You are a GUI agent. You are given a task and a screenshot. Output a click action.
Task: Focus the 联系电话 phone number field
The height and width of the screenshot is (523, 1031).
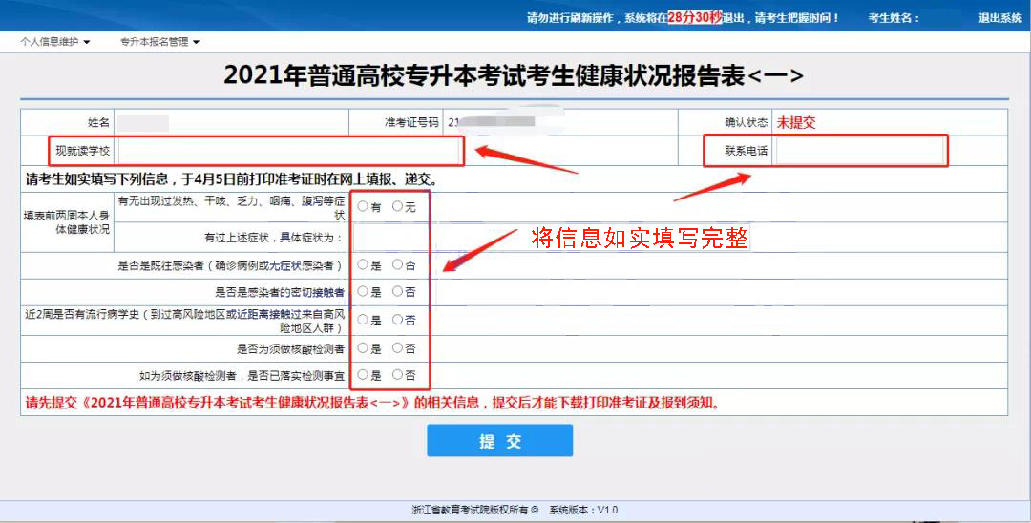[x=858, y=151]
